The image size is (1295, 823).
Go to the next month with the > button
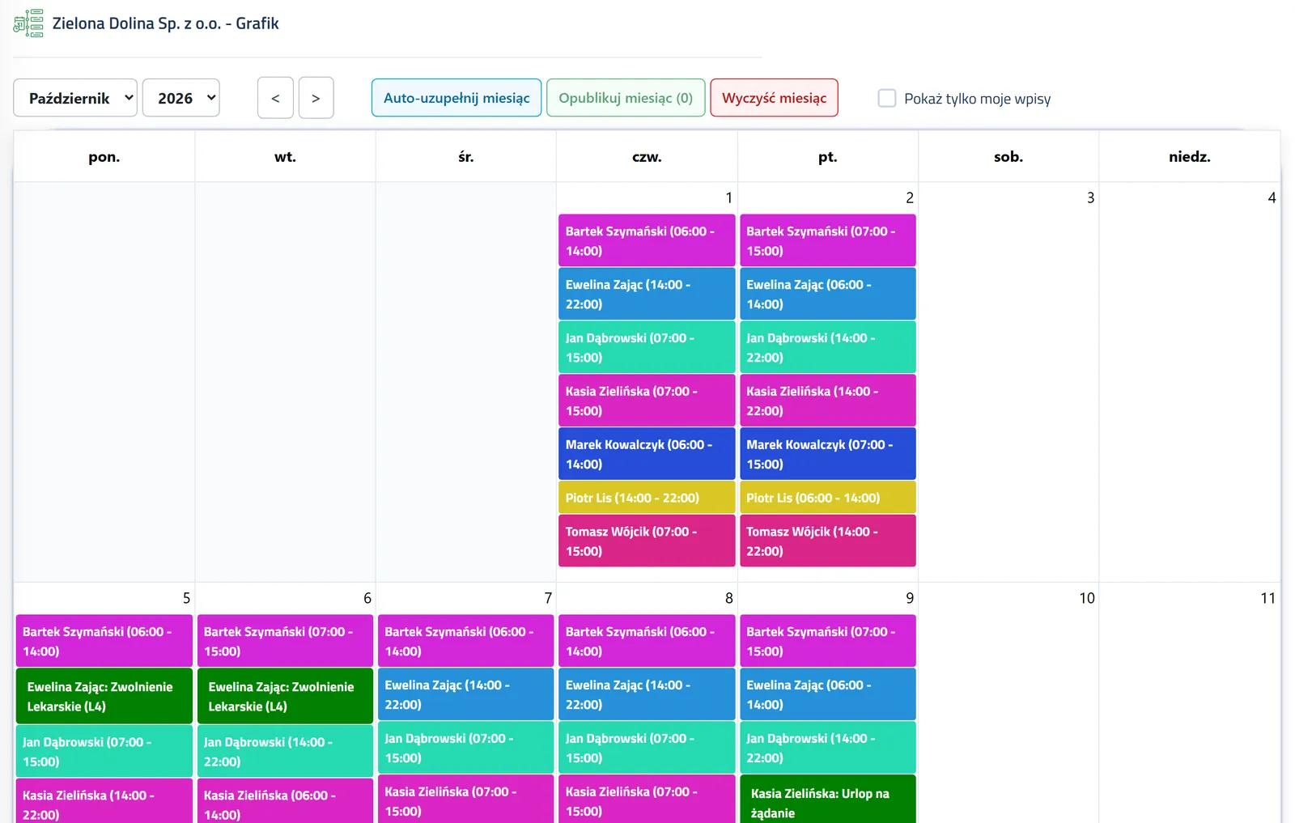coord(316,98)
